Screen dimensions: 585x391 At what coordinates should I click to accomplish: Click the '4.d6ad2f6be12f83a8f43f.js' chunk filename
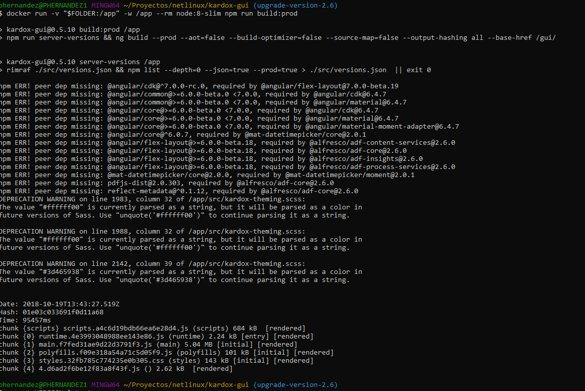[89, 369]
